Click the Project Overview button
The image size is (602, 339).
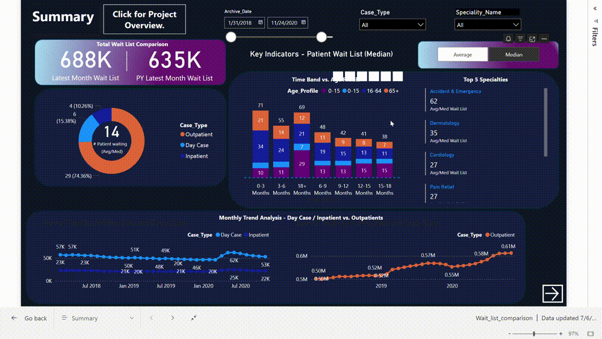144,19
